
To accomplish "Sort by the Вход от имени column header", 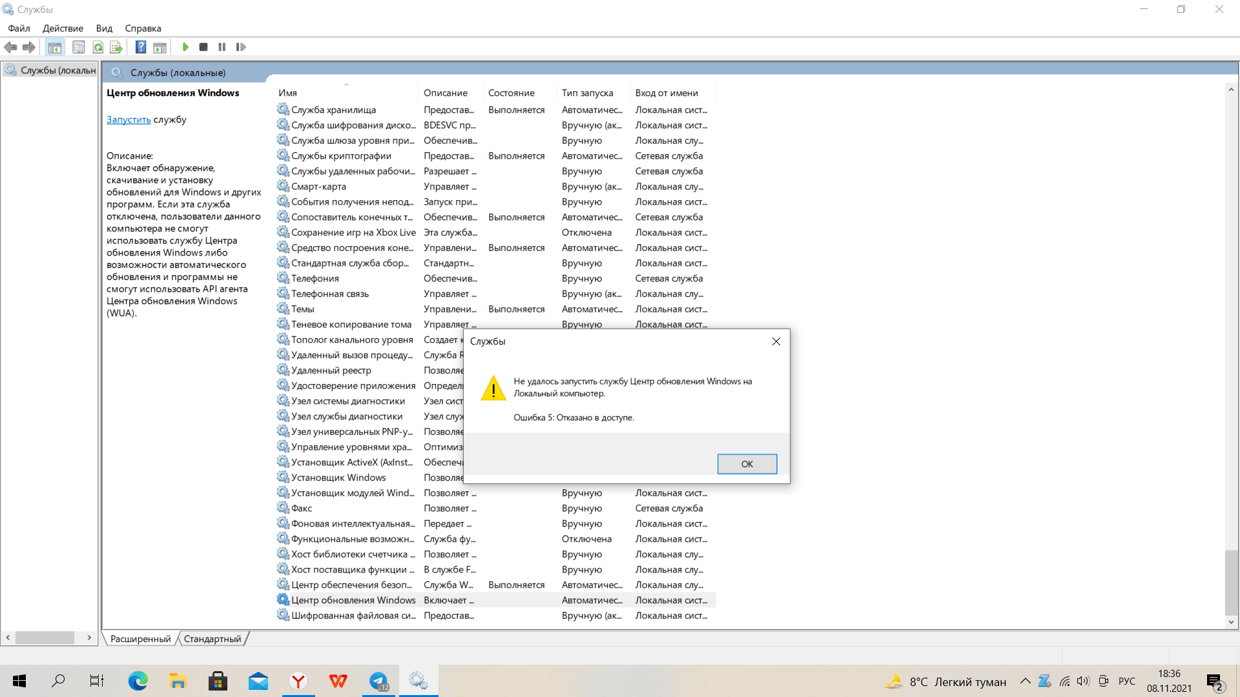I will coord(673,93).
